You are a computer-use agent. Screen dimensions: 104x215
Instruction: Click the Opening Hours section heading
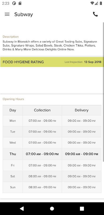(x=13, y=99)
